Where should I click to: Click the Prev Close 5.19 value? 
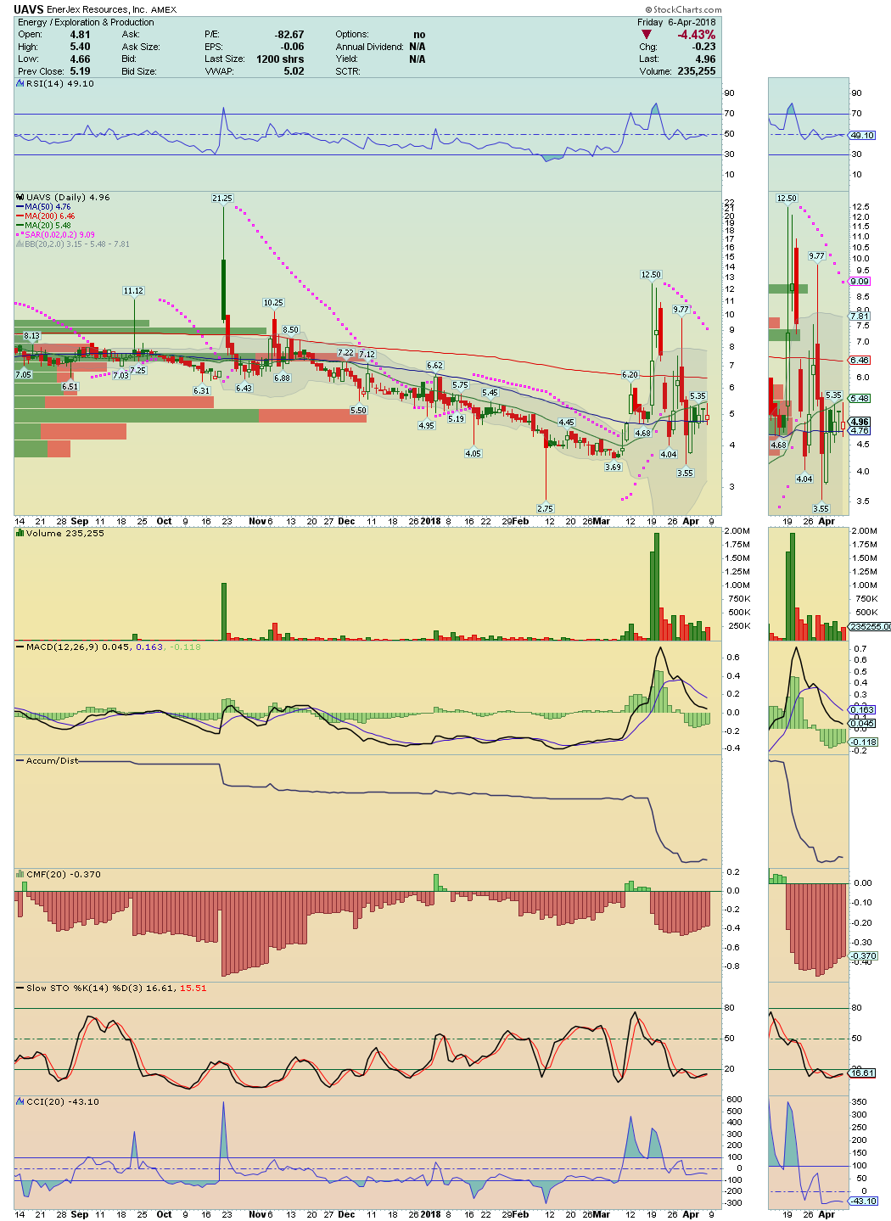(x=80, y=71)
